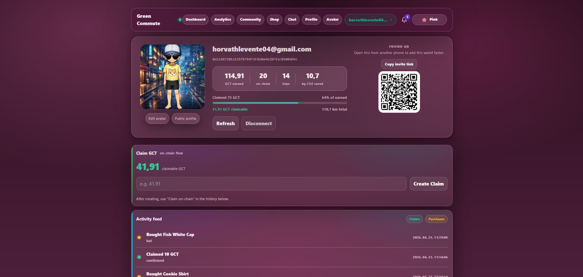
Task: Click the small x on the wallet pill
Action: point(391,20)
